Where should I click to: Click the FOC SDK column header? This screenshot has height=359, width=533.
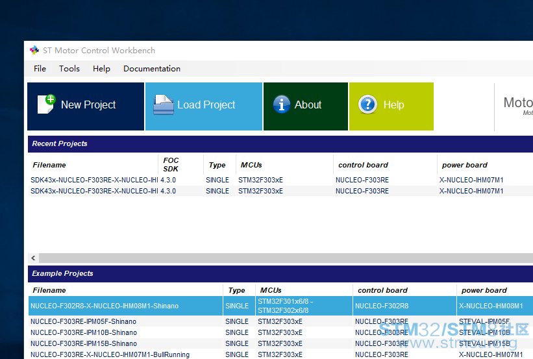(171, 164)
